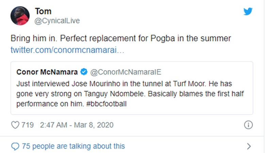Viewport: 265px width, 153px height.
Task: Click Conor McNamara's name in the quoted tweet
Action: click(47, 72)
